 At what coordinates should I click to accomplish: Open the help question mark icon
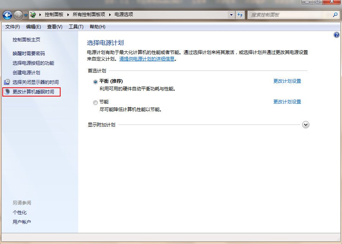pyautogui.click(x=337, y=35)
